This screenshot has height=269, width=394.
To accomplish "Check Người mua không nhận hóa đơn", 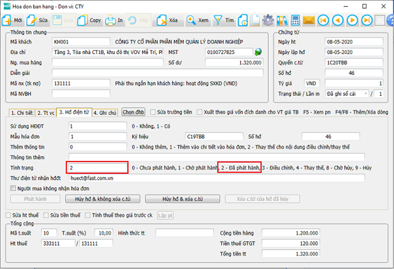I will (x=13, y=188).
